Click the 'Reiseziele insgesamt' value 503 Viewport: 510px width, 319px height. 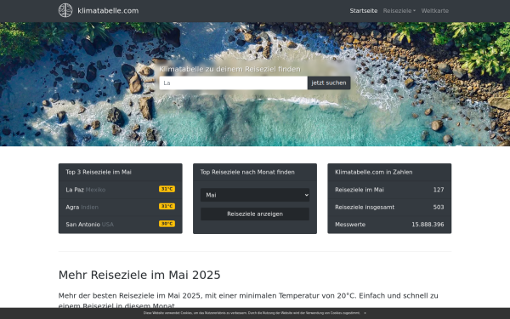coord(439,207)
